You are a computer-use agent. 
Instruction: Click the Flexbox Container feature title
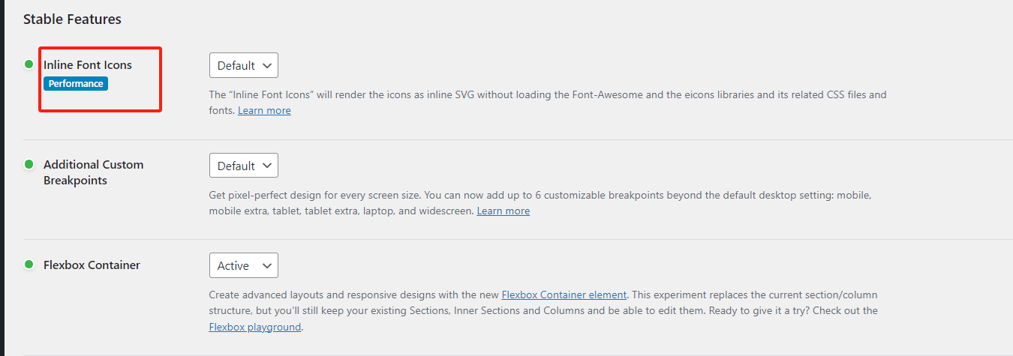pyautogui.click(x=92, y=265)
